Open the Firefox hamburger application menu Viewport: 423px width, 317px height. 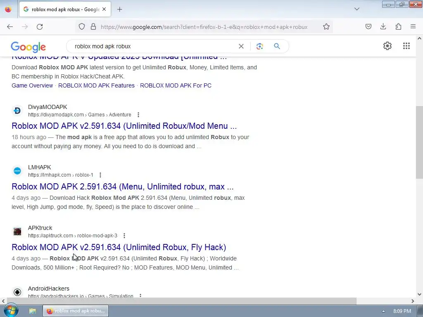413,27
